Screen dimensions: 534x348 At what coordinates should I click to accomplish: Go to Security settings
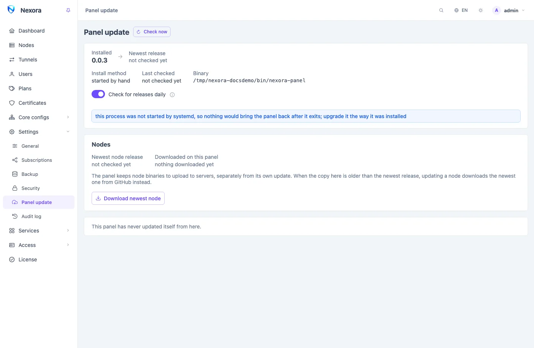pos(39,188)
